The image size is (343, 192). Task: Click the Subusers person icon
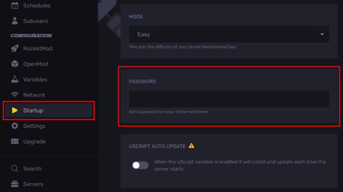tap(15, 21)
